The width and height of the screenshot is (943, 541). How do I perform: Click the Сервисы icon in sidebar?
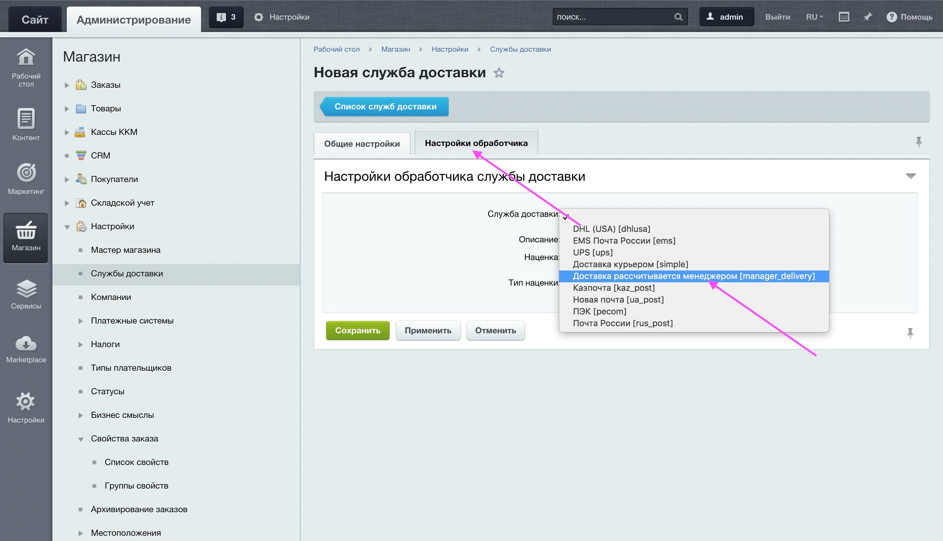(x=26, y=295)
